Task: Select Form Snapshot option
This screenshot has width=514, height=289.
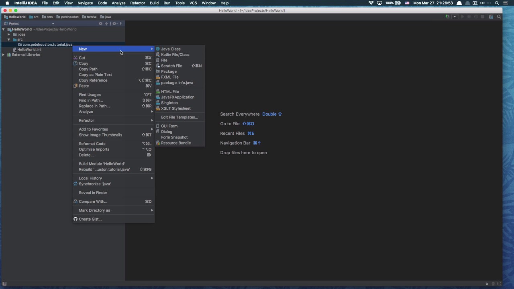Action: click(179, 137)
